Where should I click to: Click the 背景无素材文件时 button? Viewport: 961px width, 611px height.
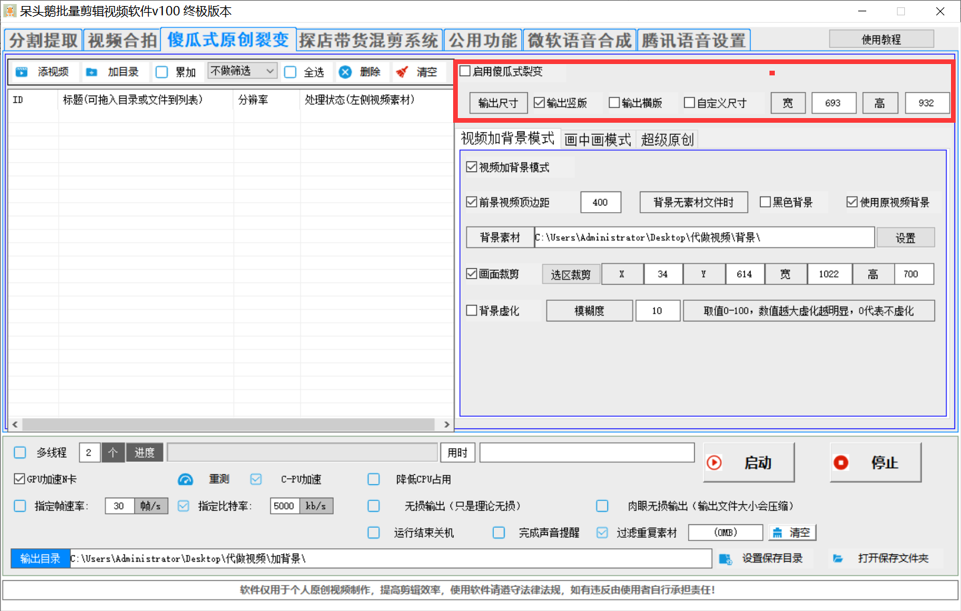(693, 202)
